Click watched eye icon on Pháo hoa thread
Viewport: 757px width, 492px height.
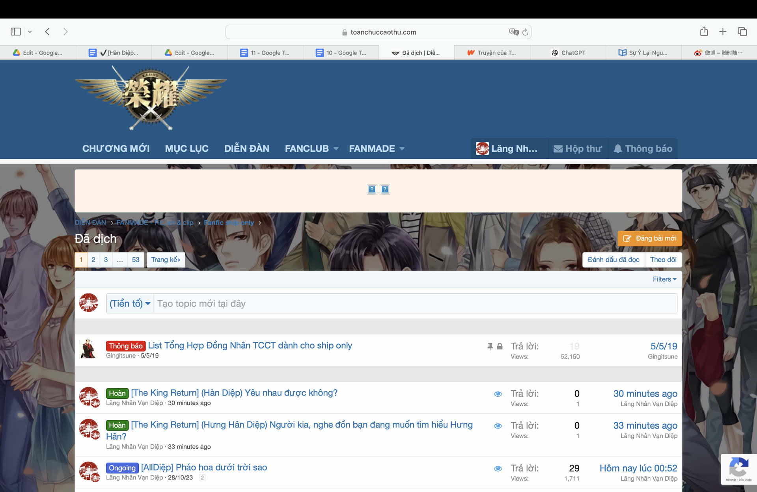(x=498, y=468)
